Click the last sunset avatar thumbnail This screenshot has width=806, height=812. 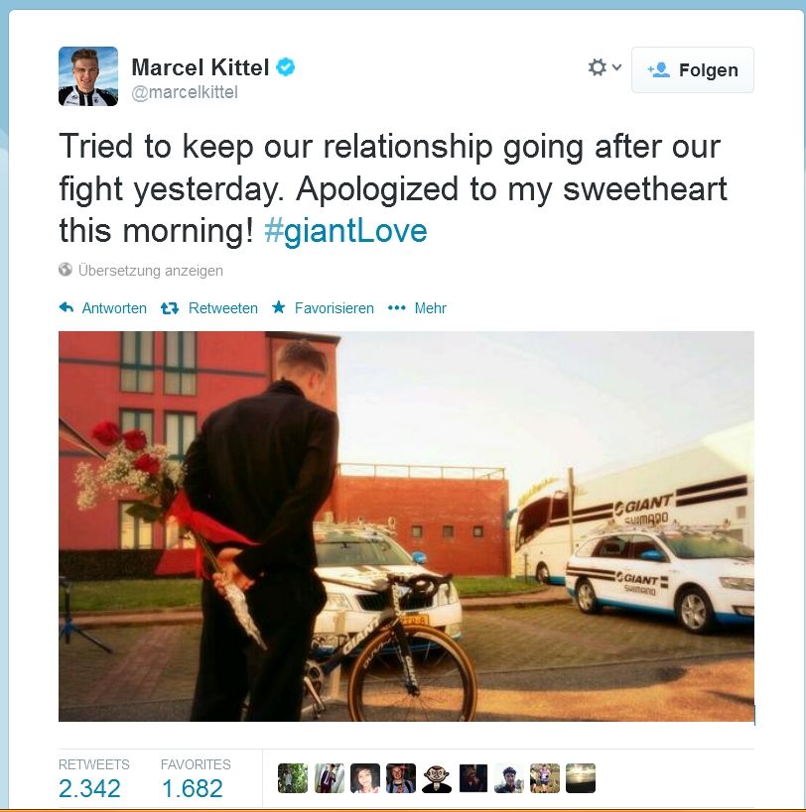(x=581, y=778)
